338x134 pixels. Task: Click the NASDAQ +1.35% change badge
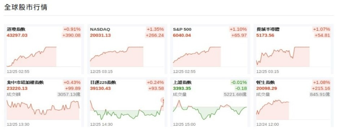tap(155, 29)
